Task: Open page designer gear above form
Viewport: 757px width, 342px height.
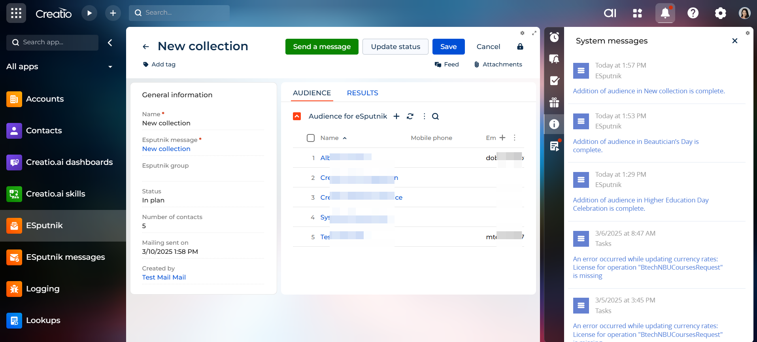Action: [x=522, y=33]
